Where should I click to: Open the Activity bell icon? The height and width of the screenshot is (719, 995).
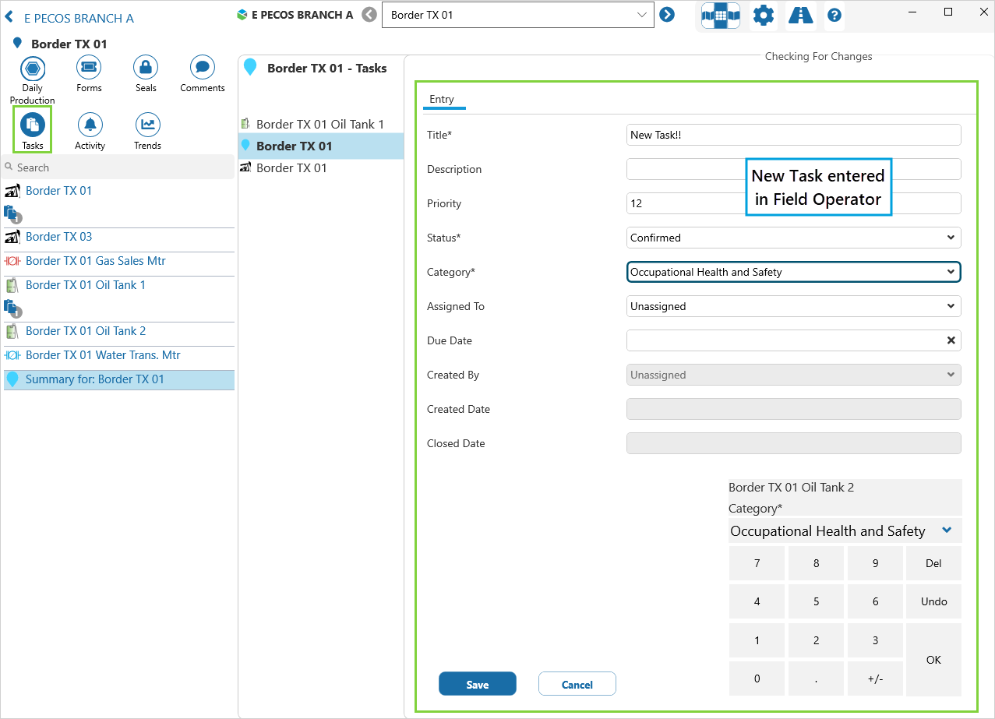point(90,125)
